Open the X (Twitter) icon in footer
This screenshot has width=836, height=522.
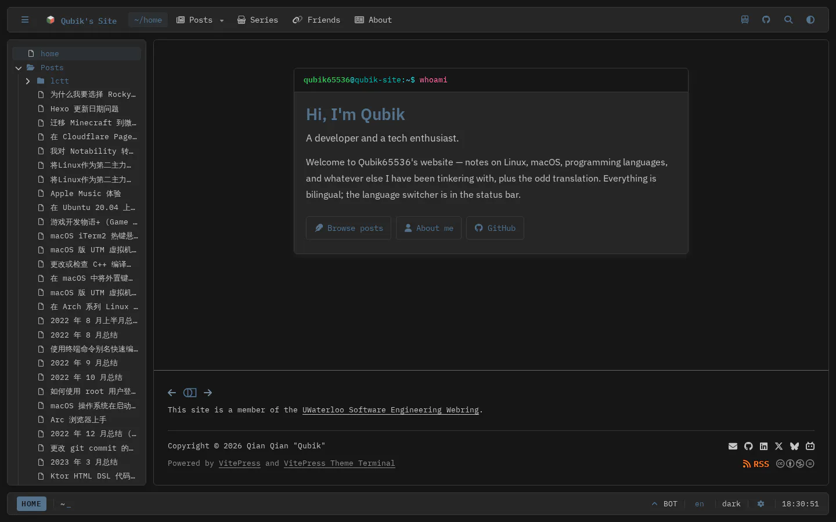pos(779,446)
